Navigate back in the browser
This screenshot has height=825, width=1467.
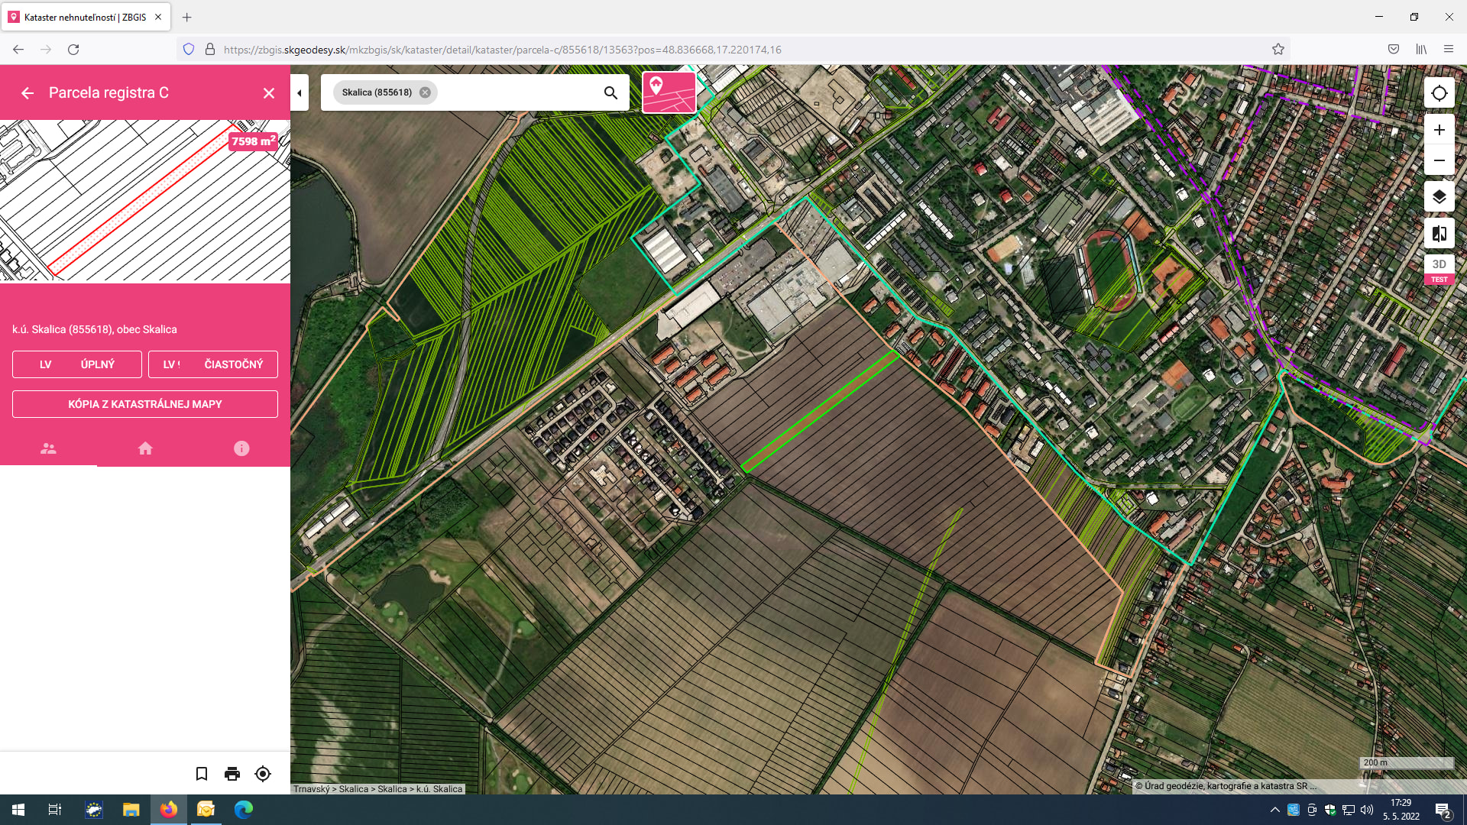click(x=18, y=50)
